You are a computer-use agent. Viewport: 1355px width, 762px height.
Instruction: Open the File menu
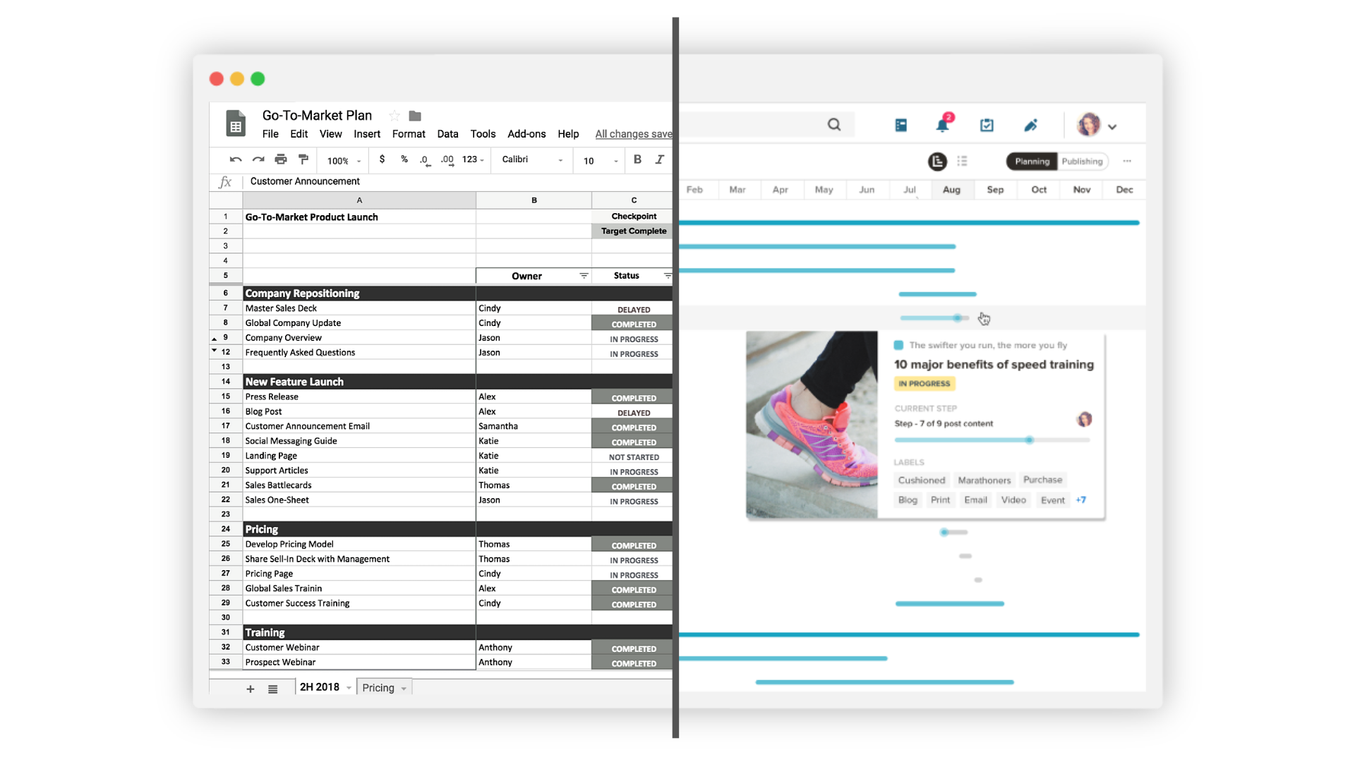coord(270,134)
